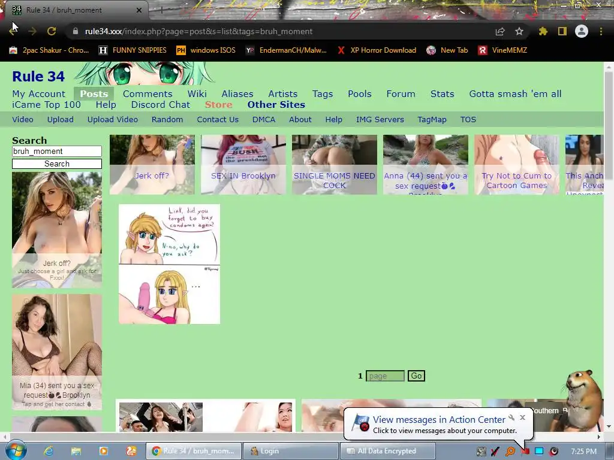Screen dimensions: 614x460
Task: Close the Rule 34 browser tab
Action: click(139, 10)
